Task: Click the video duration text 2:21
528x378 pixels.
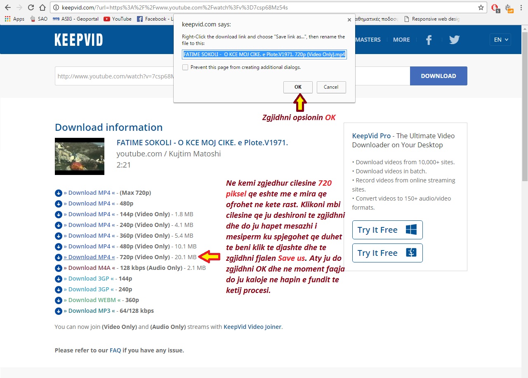Action: tap(124, 165)
